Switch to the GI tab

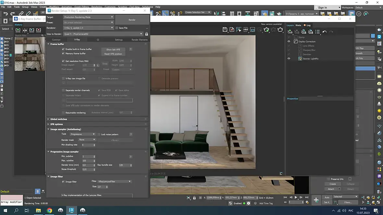pos(98,40)
